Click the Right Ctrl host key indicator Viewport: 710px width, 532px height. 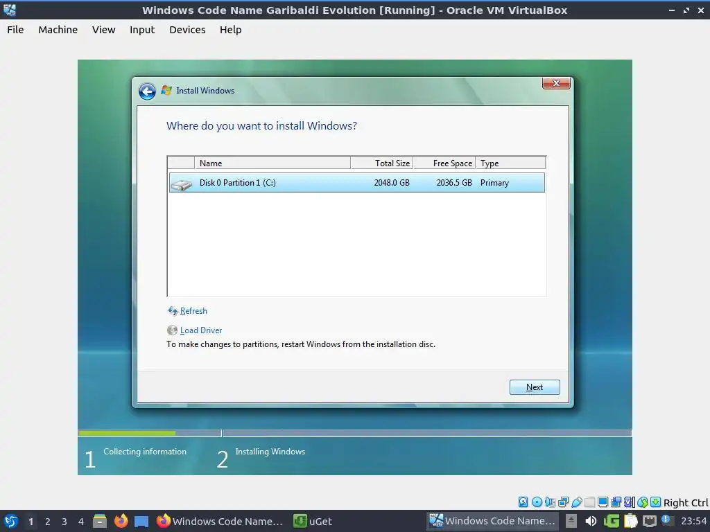tap(686, 503)
